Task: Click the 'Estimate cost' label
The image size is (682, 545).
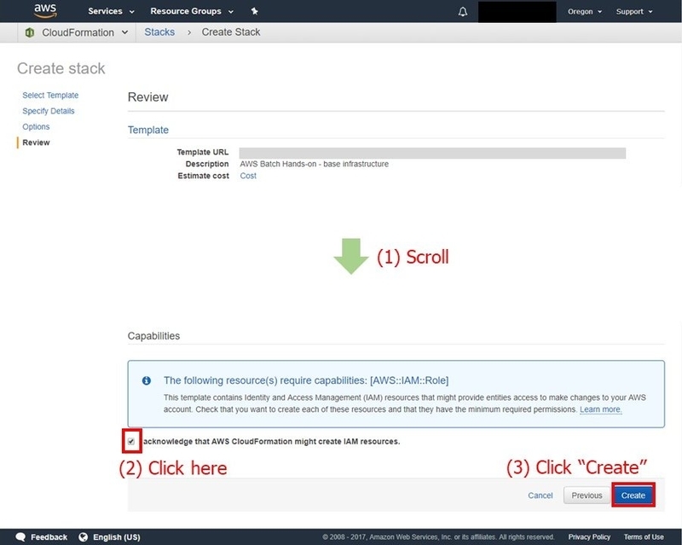Action: click(203, 176)
